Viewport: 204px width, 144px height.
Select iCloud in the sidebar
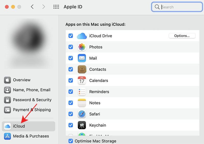[x=29, y=126]
